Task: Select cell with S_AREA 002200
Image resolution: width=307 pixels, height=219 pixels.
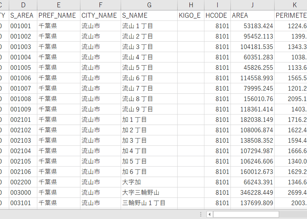Action: click(23, 182)
